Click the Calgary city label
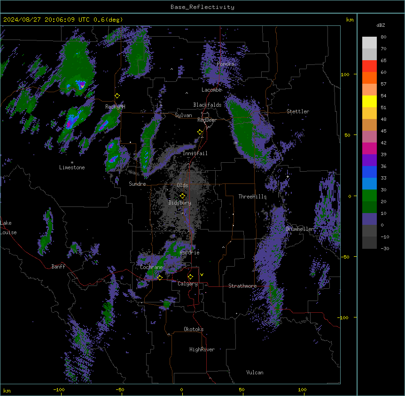Screen dimensions: 405x396 [x=187, y=284]
